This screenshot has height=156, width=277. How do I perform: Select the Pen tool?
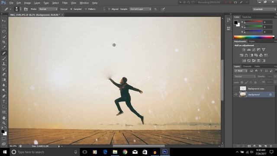tap(4, 96)
